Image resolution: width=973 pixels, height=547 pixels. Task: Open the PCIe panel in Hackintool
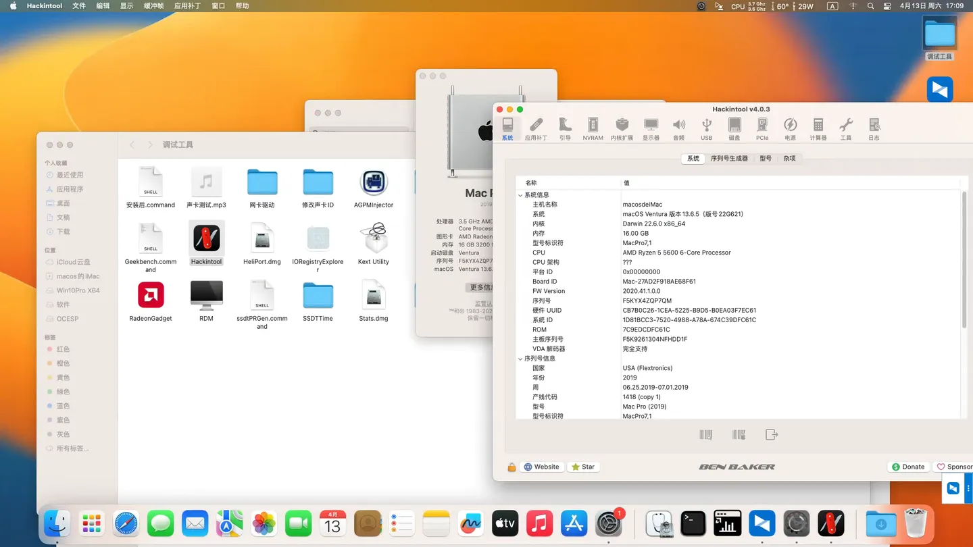coord(762,127)
